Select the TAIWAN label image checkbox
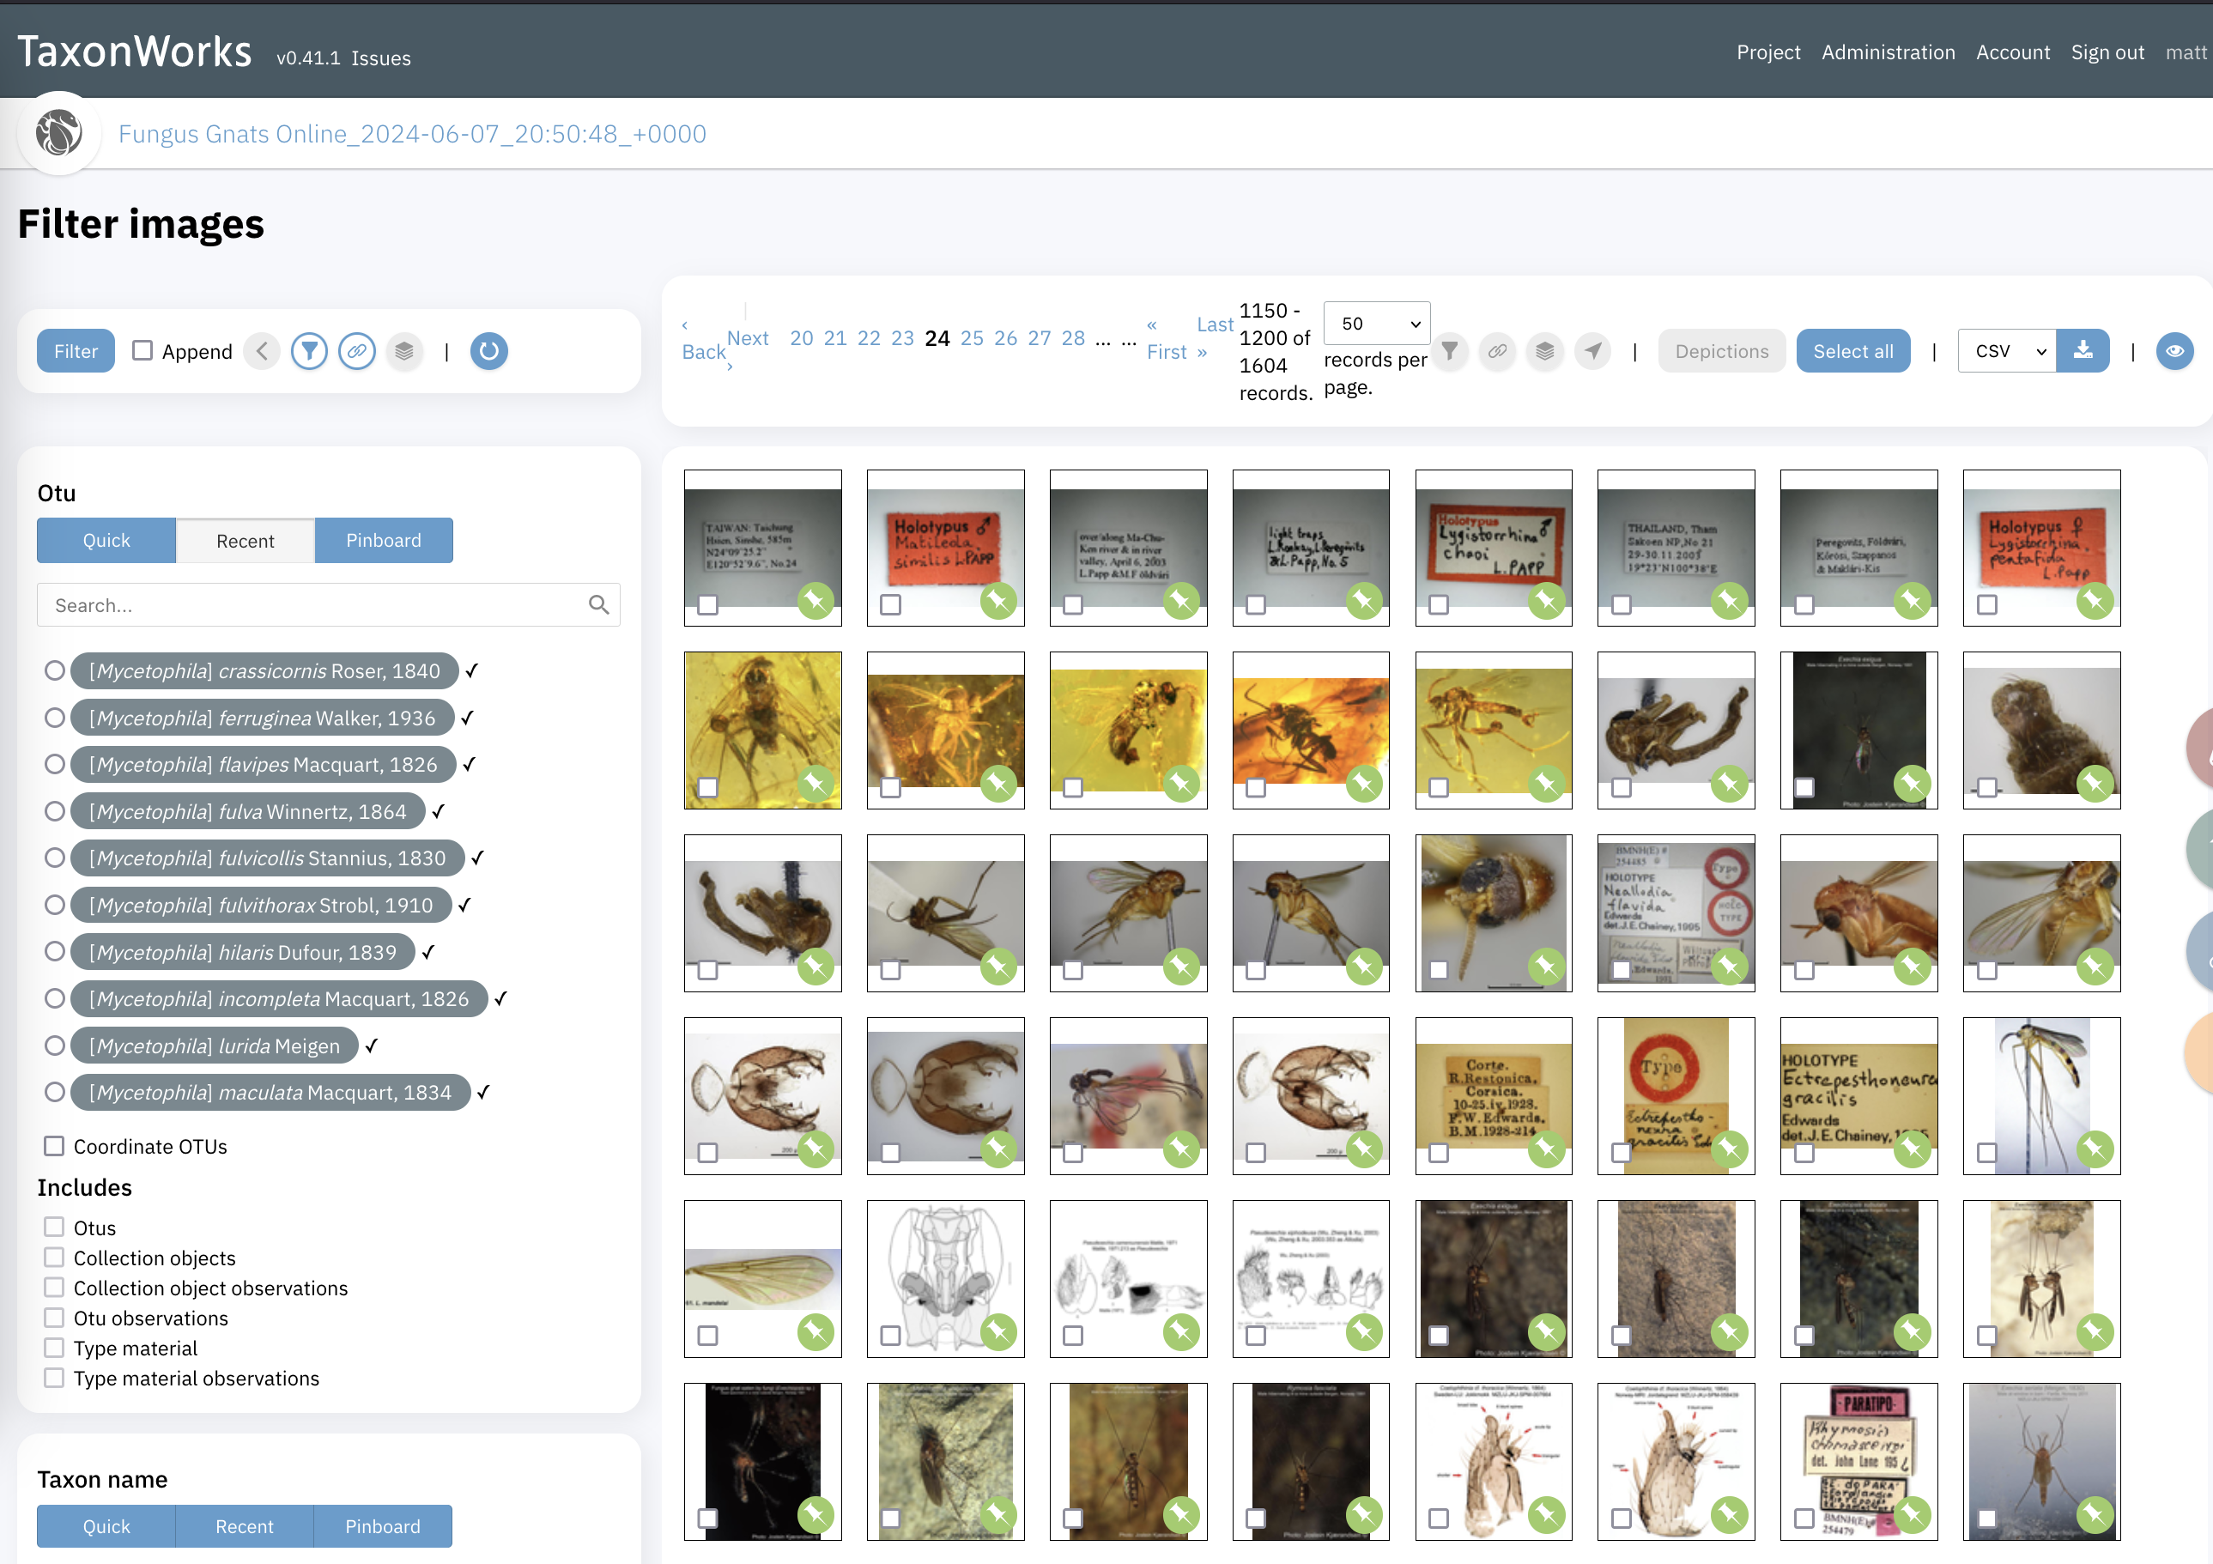 coord(707,604)
